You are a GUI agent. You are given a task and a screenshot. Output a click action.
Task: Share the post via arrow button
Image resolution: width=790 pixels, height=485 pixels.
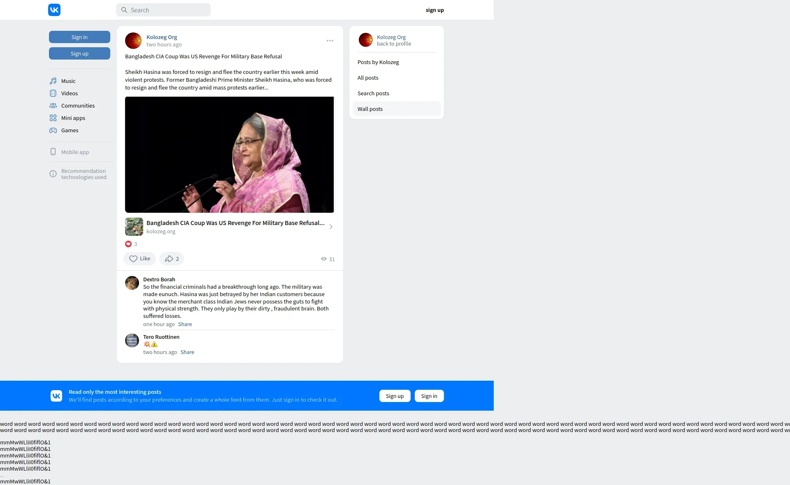pyautogui.click(x=171, y=259)
